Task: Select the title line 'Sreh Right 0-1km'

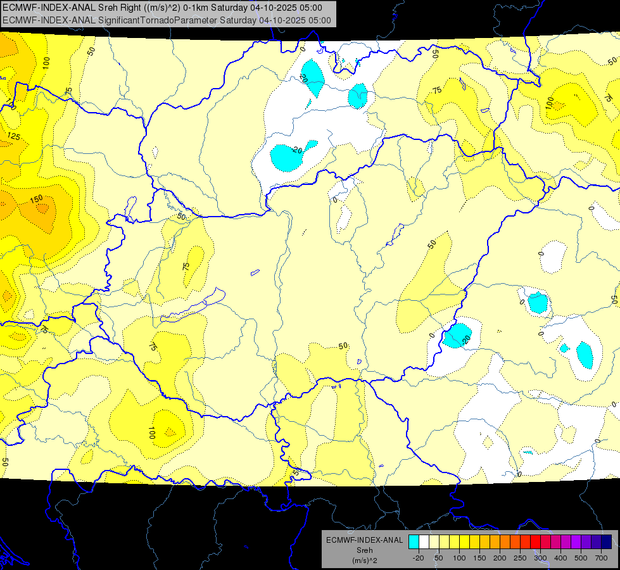Action: (162, 8)
